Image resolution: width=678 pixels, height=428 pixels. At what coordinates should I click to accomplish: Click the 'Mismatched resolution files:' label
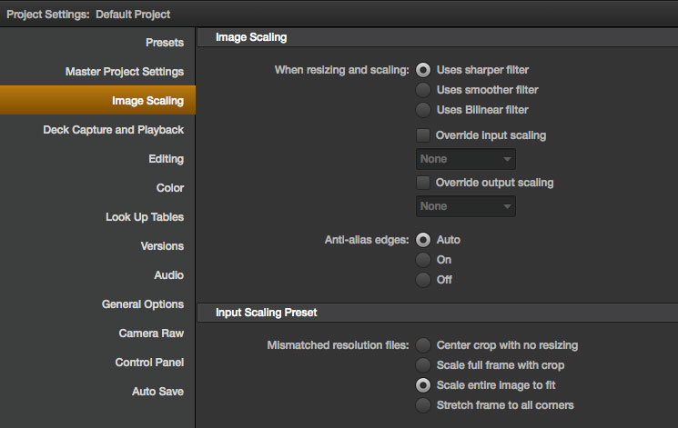point(338,345)
